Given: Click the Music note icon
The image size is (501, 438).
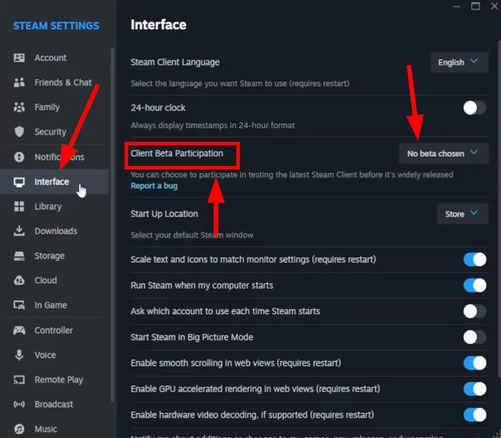Looking at the screenshot, I should coord(19,429).
